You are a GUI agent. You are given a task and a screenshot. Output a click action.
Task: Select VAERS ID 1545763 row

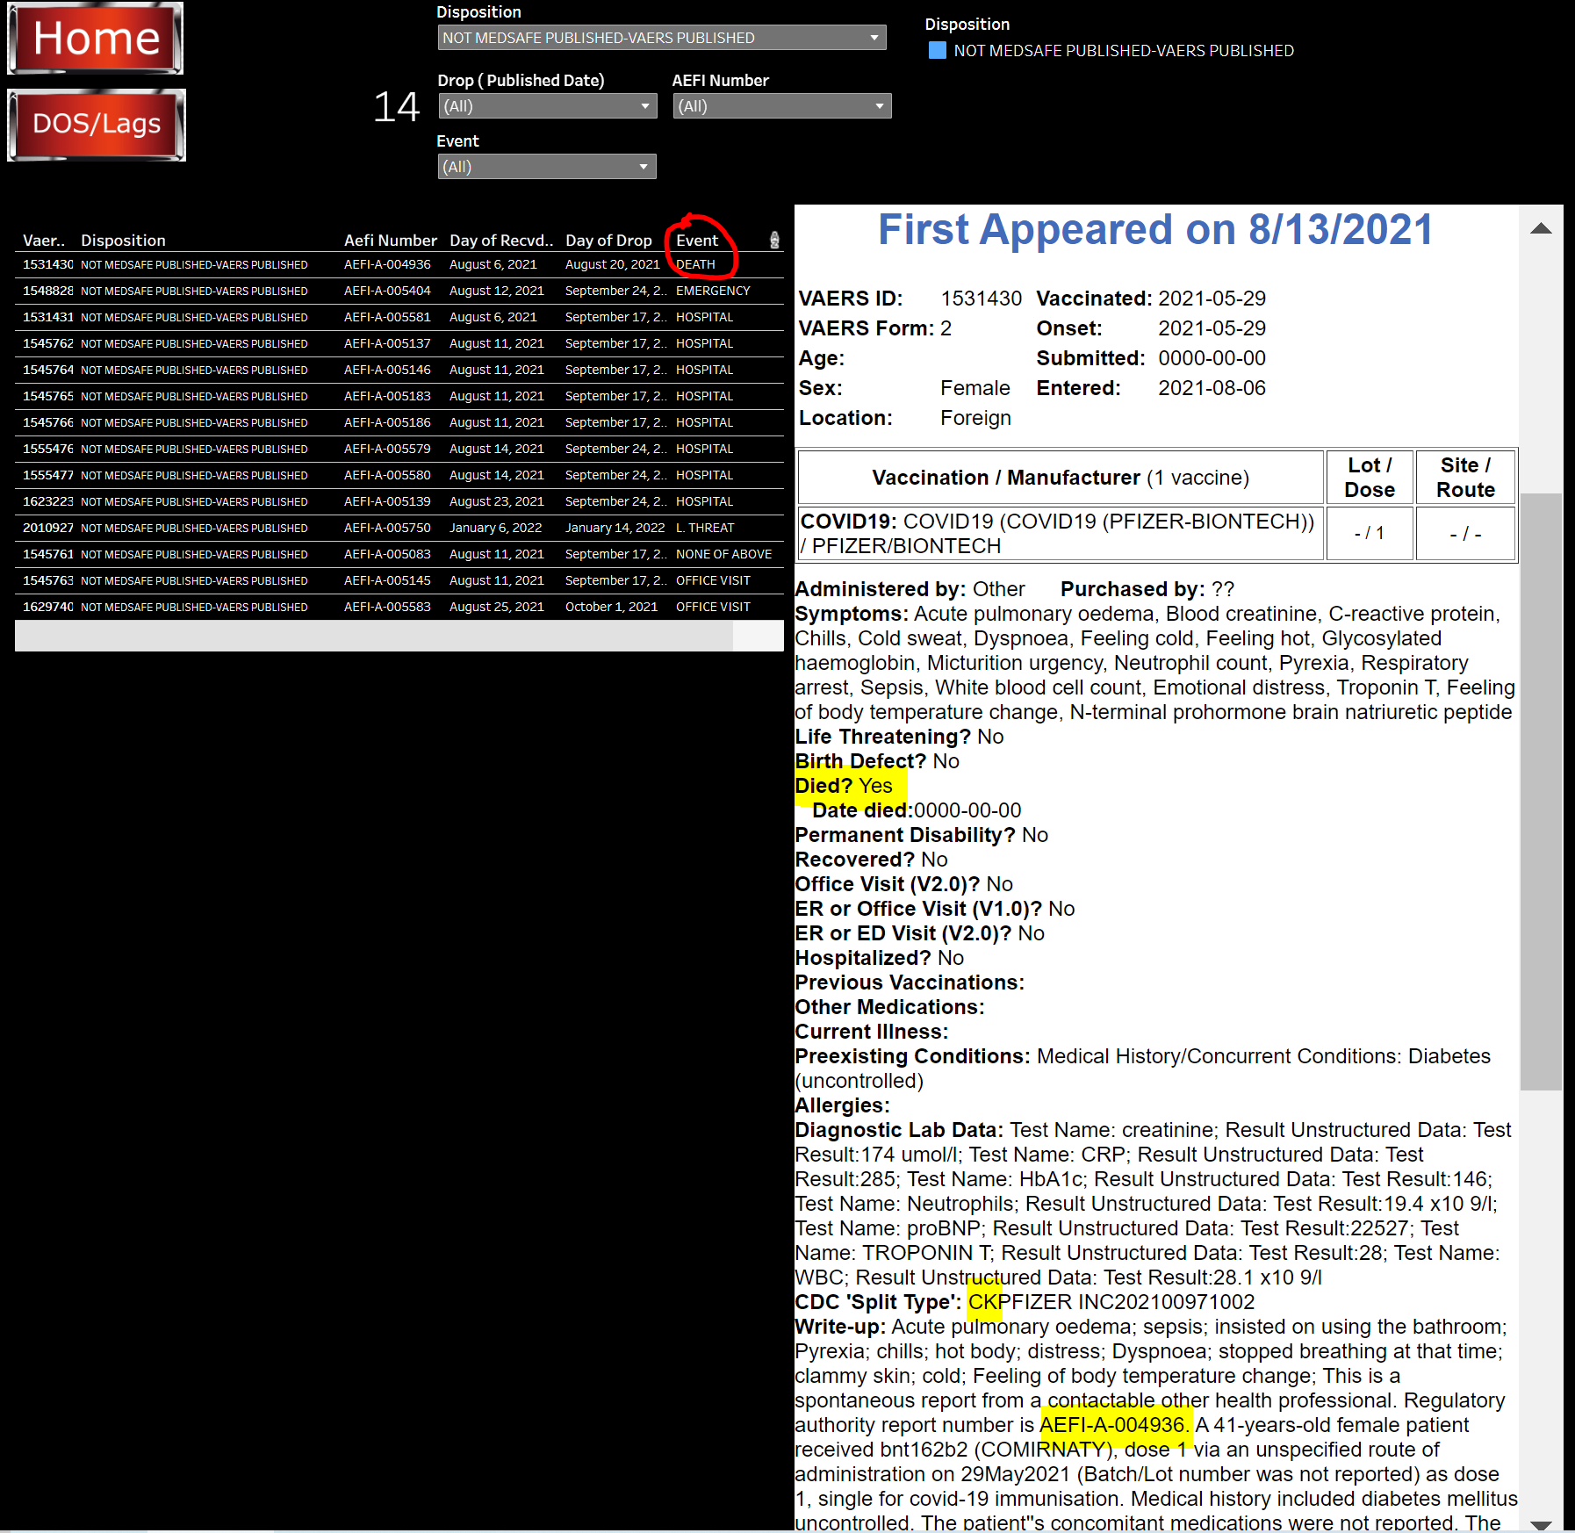[x=399, y=580]
